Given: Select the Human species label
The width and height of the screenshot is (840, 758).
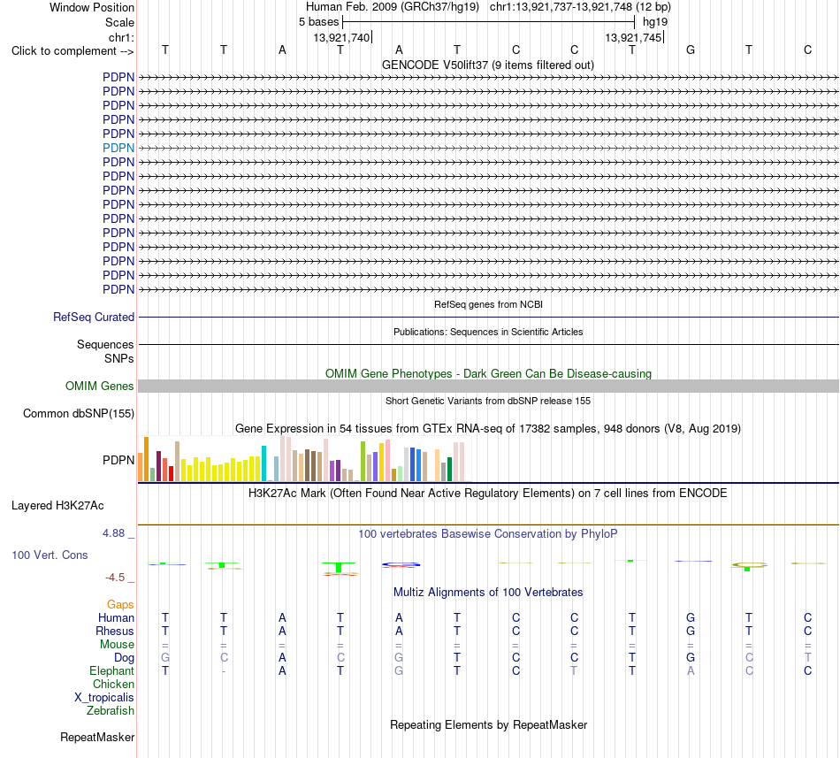Looking at the screenshot, I should coord(116,617).
